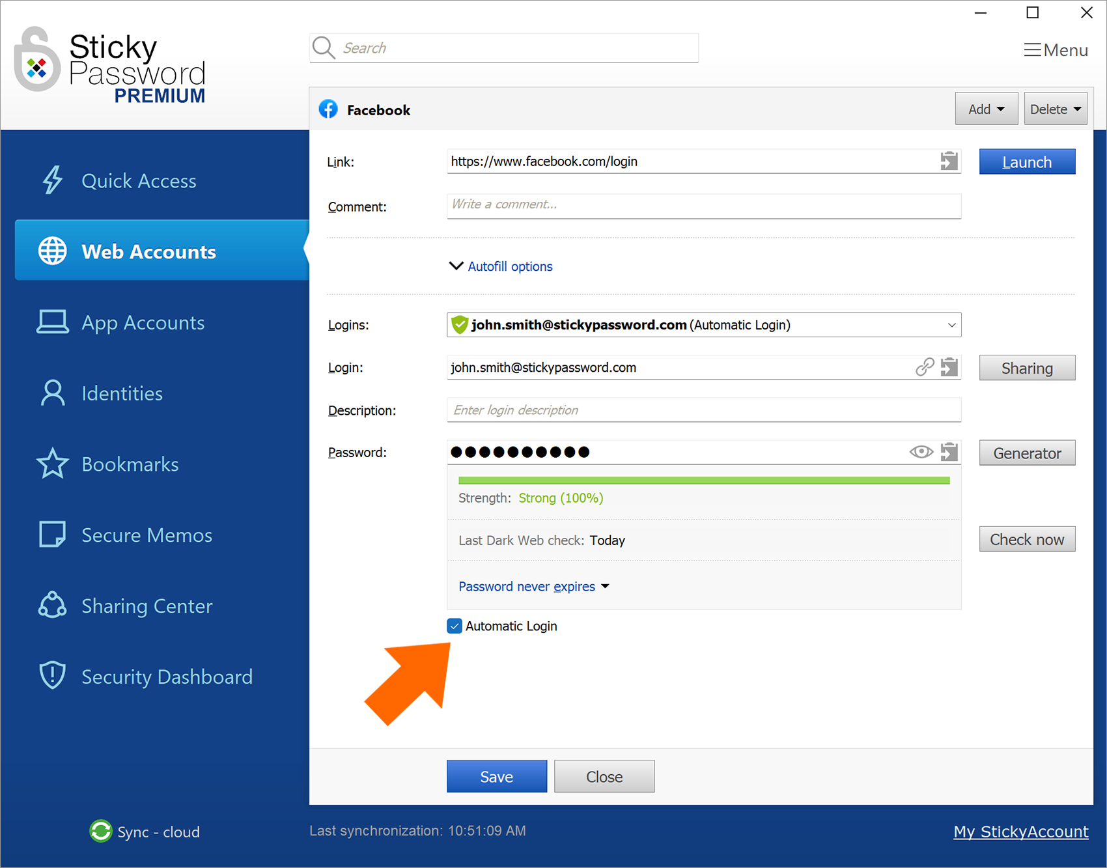The height and width of the screenshot is (868, 1107).
Task: Open the Security Dashboard section
Action: point(167,677)
